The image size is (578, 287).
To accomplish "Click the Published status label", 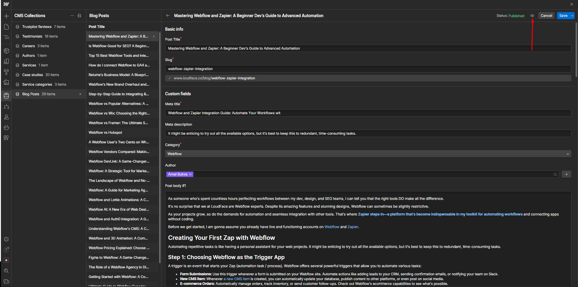I will coord(516,16).
